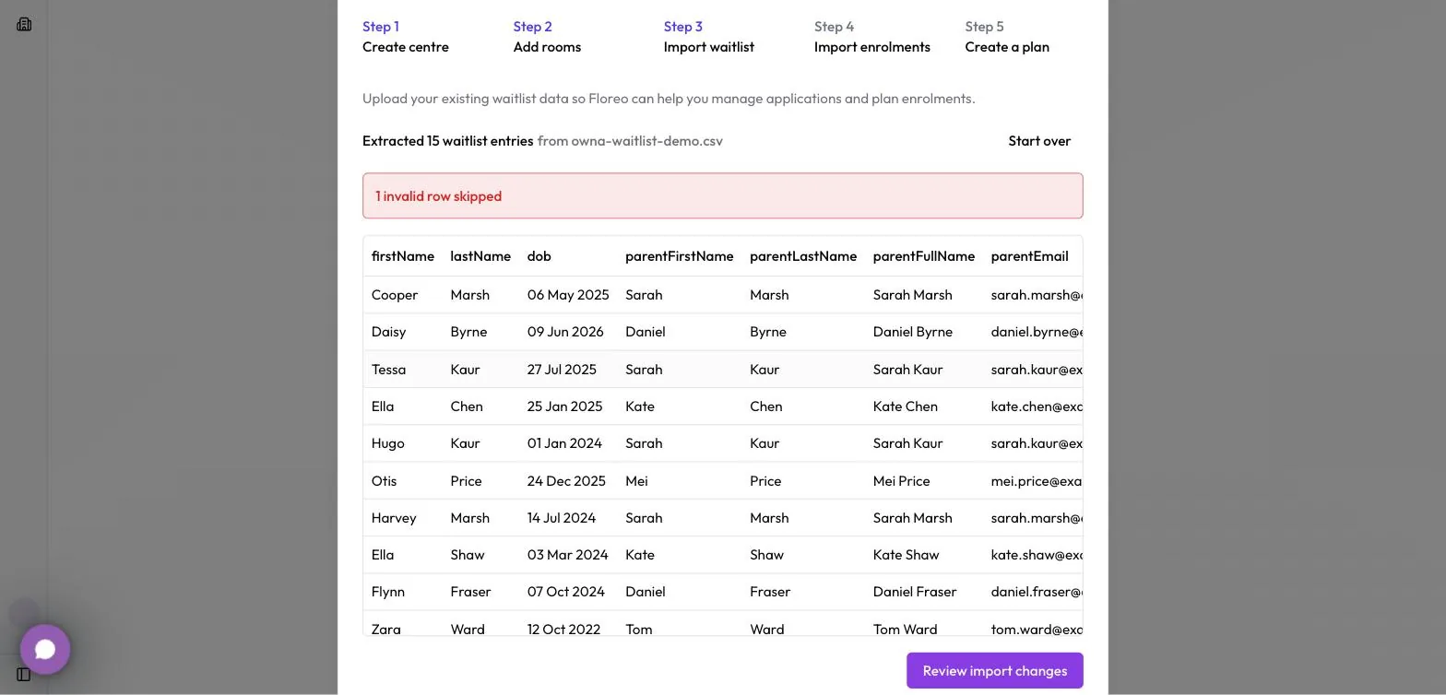The height and width of the screenshot is (695, 1446).
Task: Open the chat support bubble icon
Action: coord(45,649)
